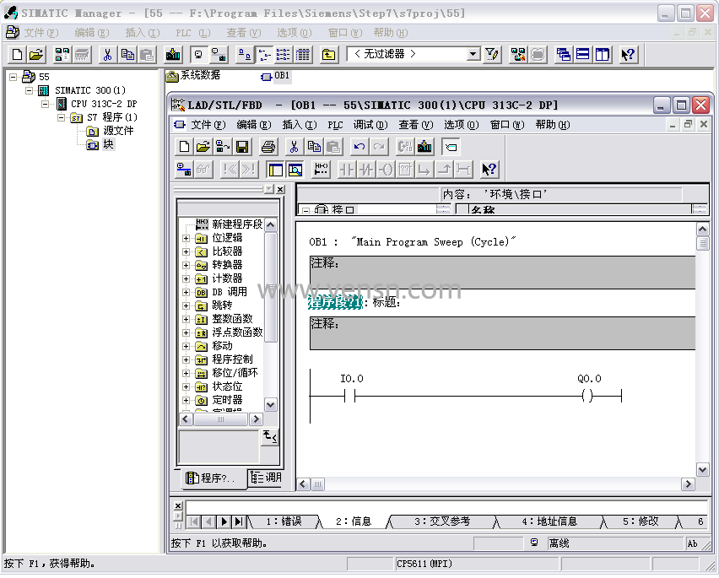This screenshot has width=719, height=578.
Task: Insert normally open contact
Action: point(347,170)
